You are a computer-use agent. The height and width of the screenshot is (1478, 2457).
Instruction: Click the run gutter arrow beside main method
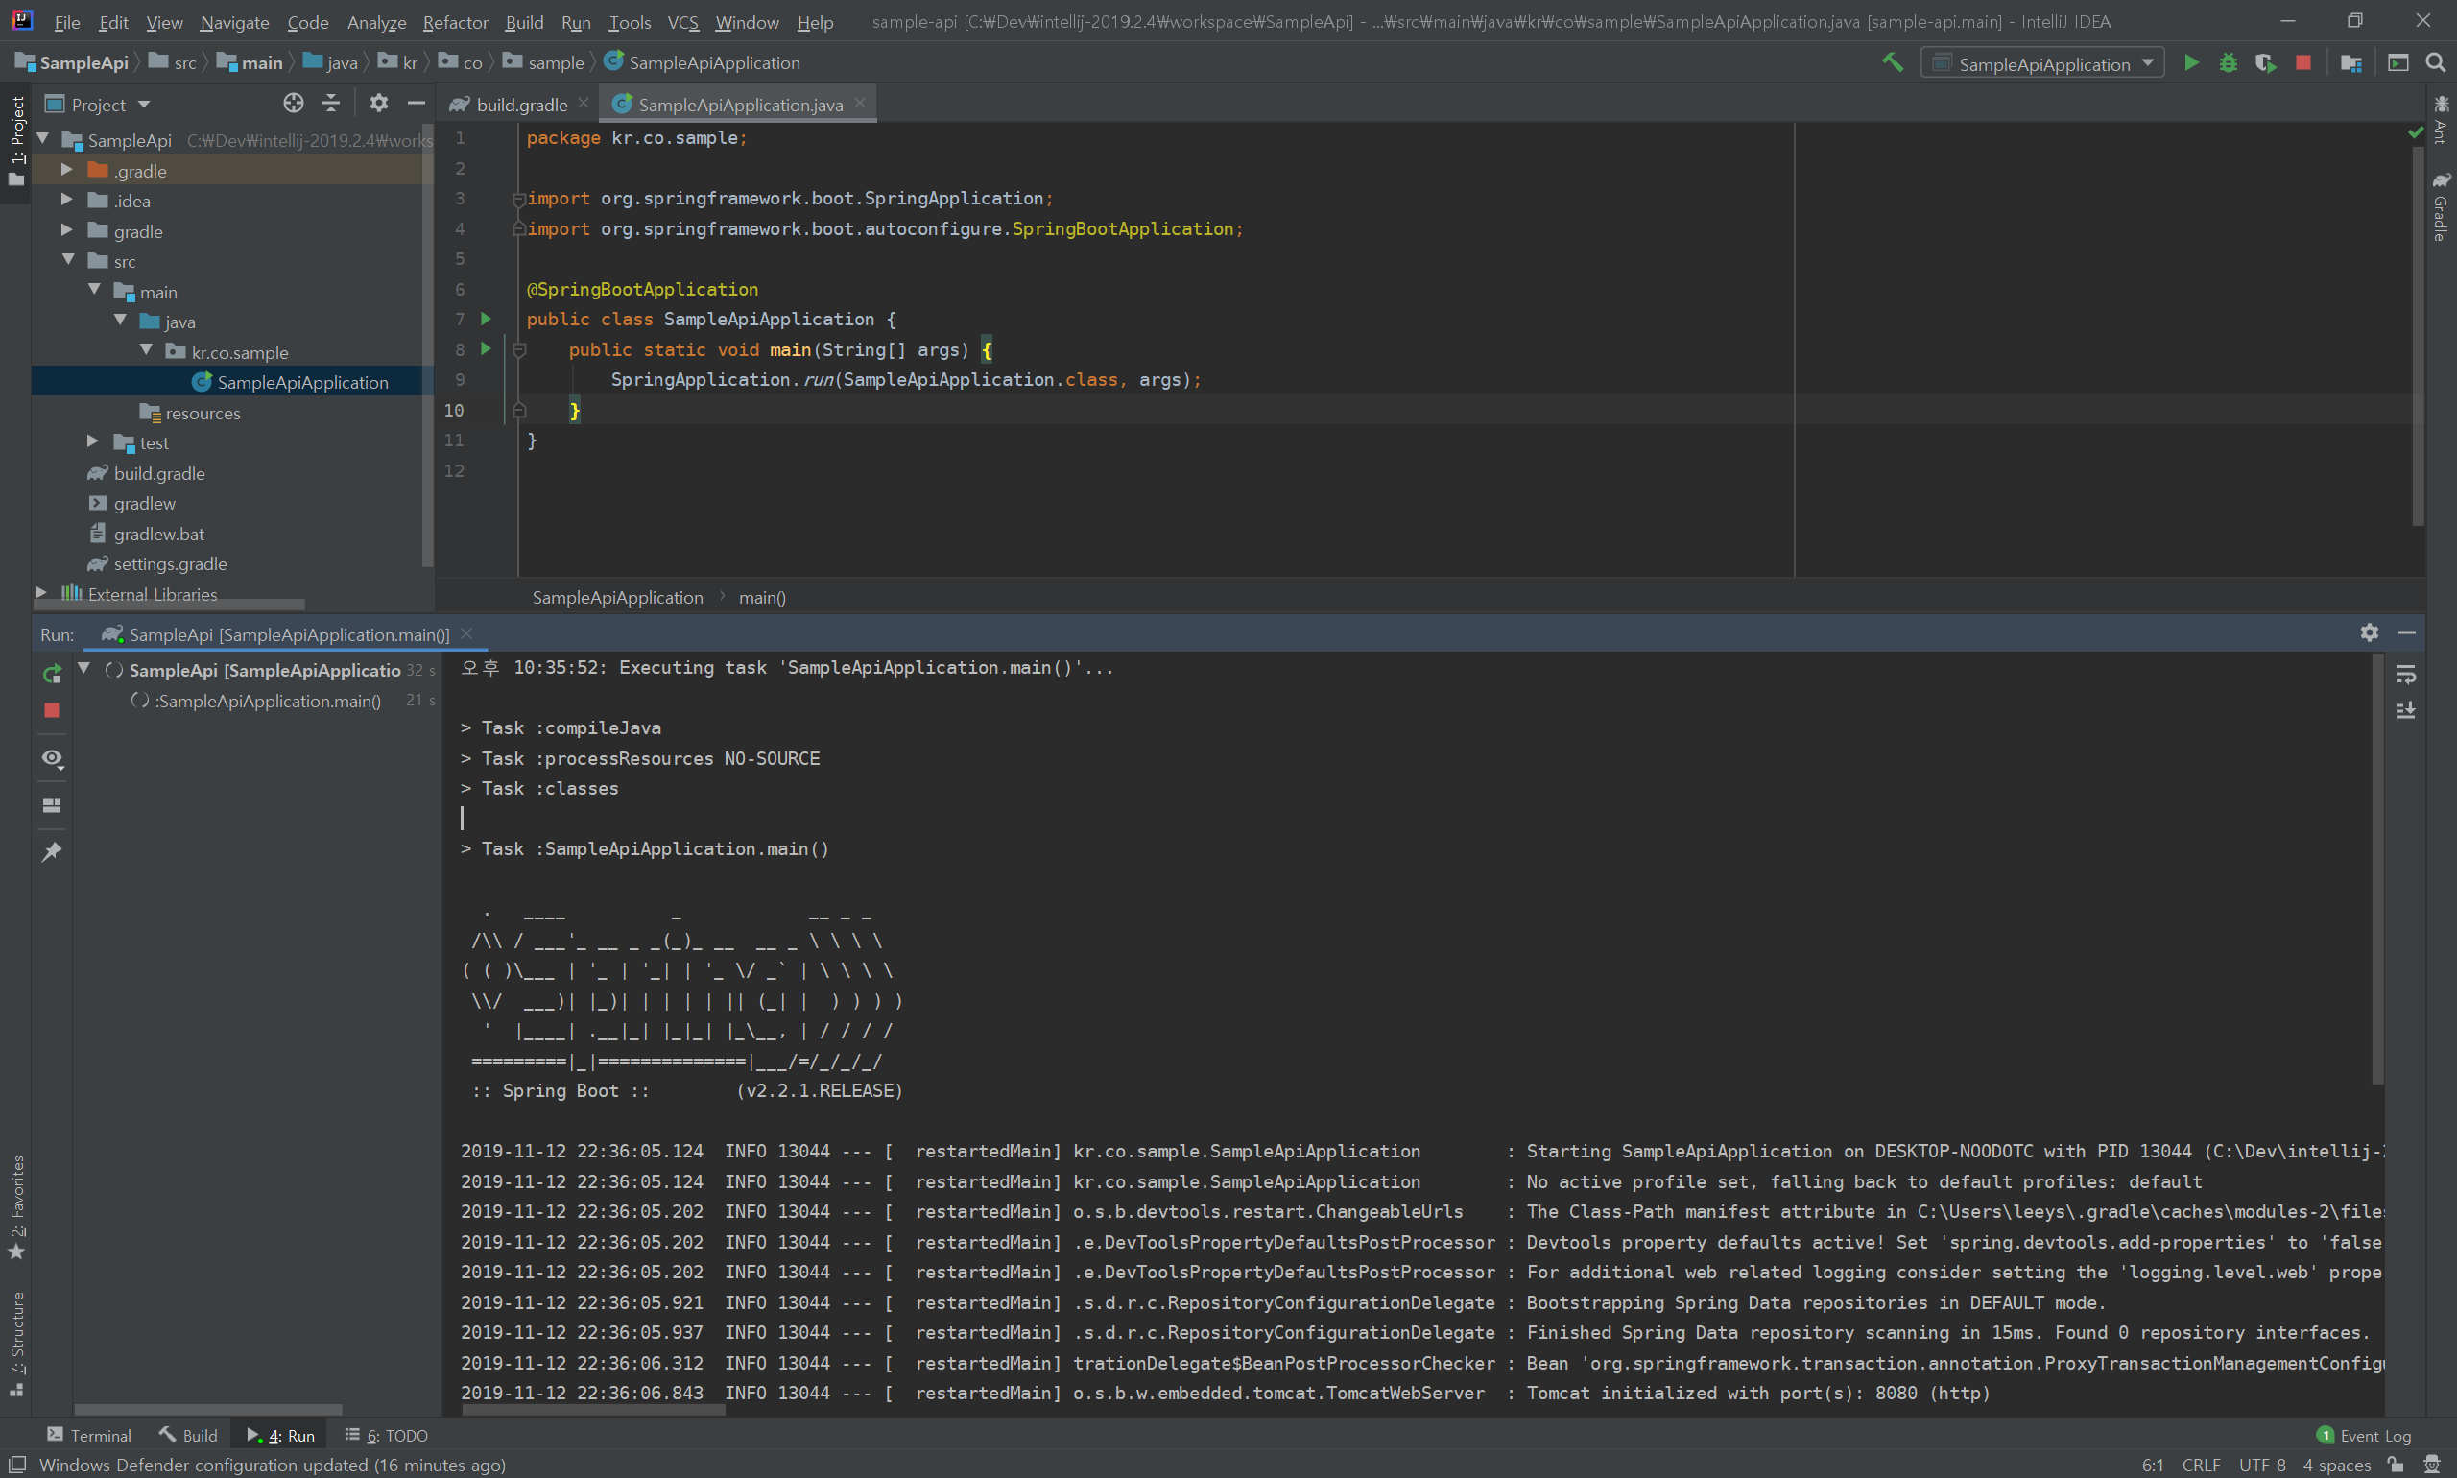tap(486, 349)
